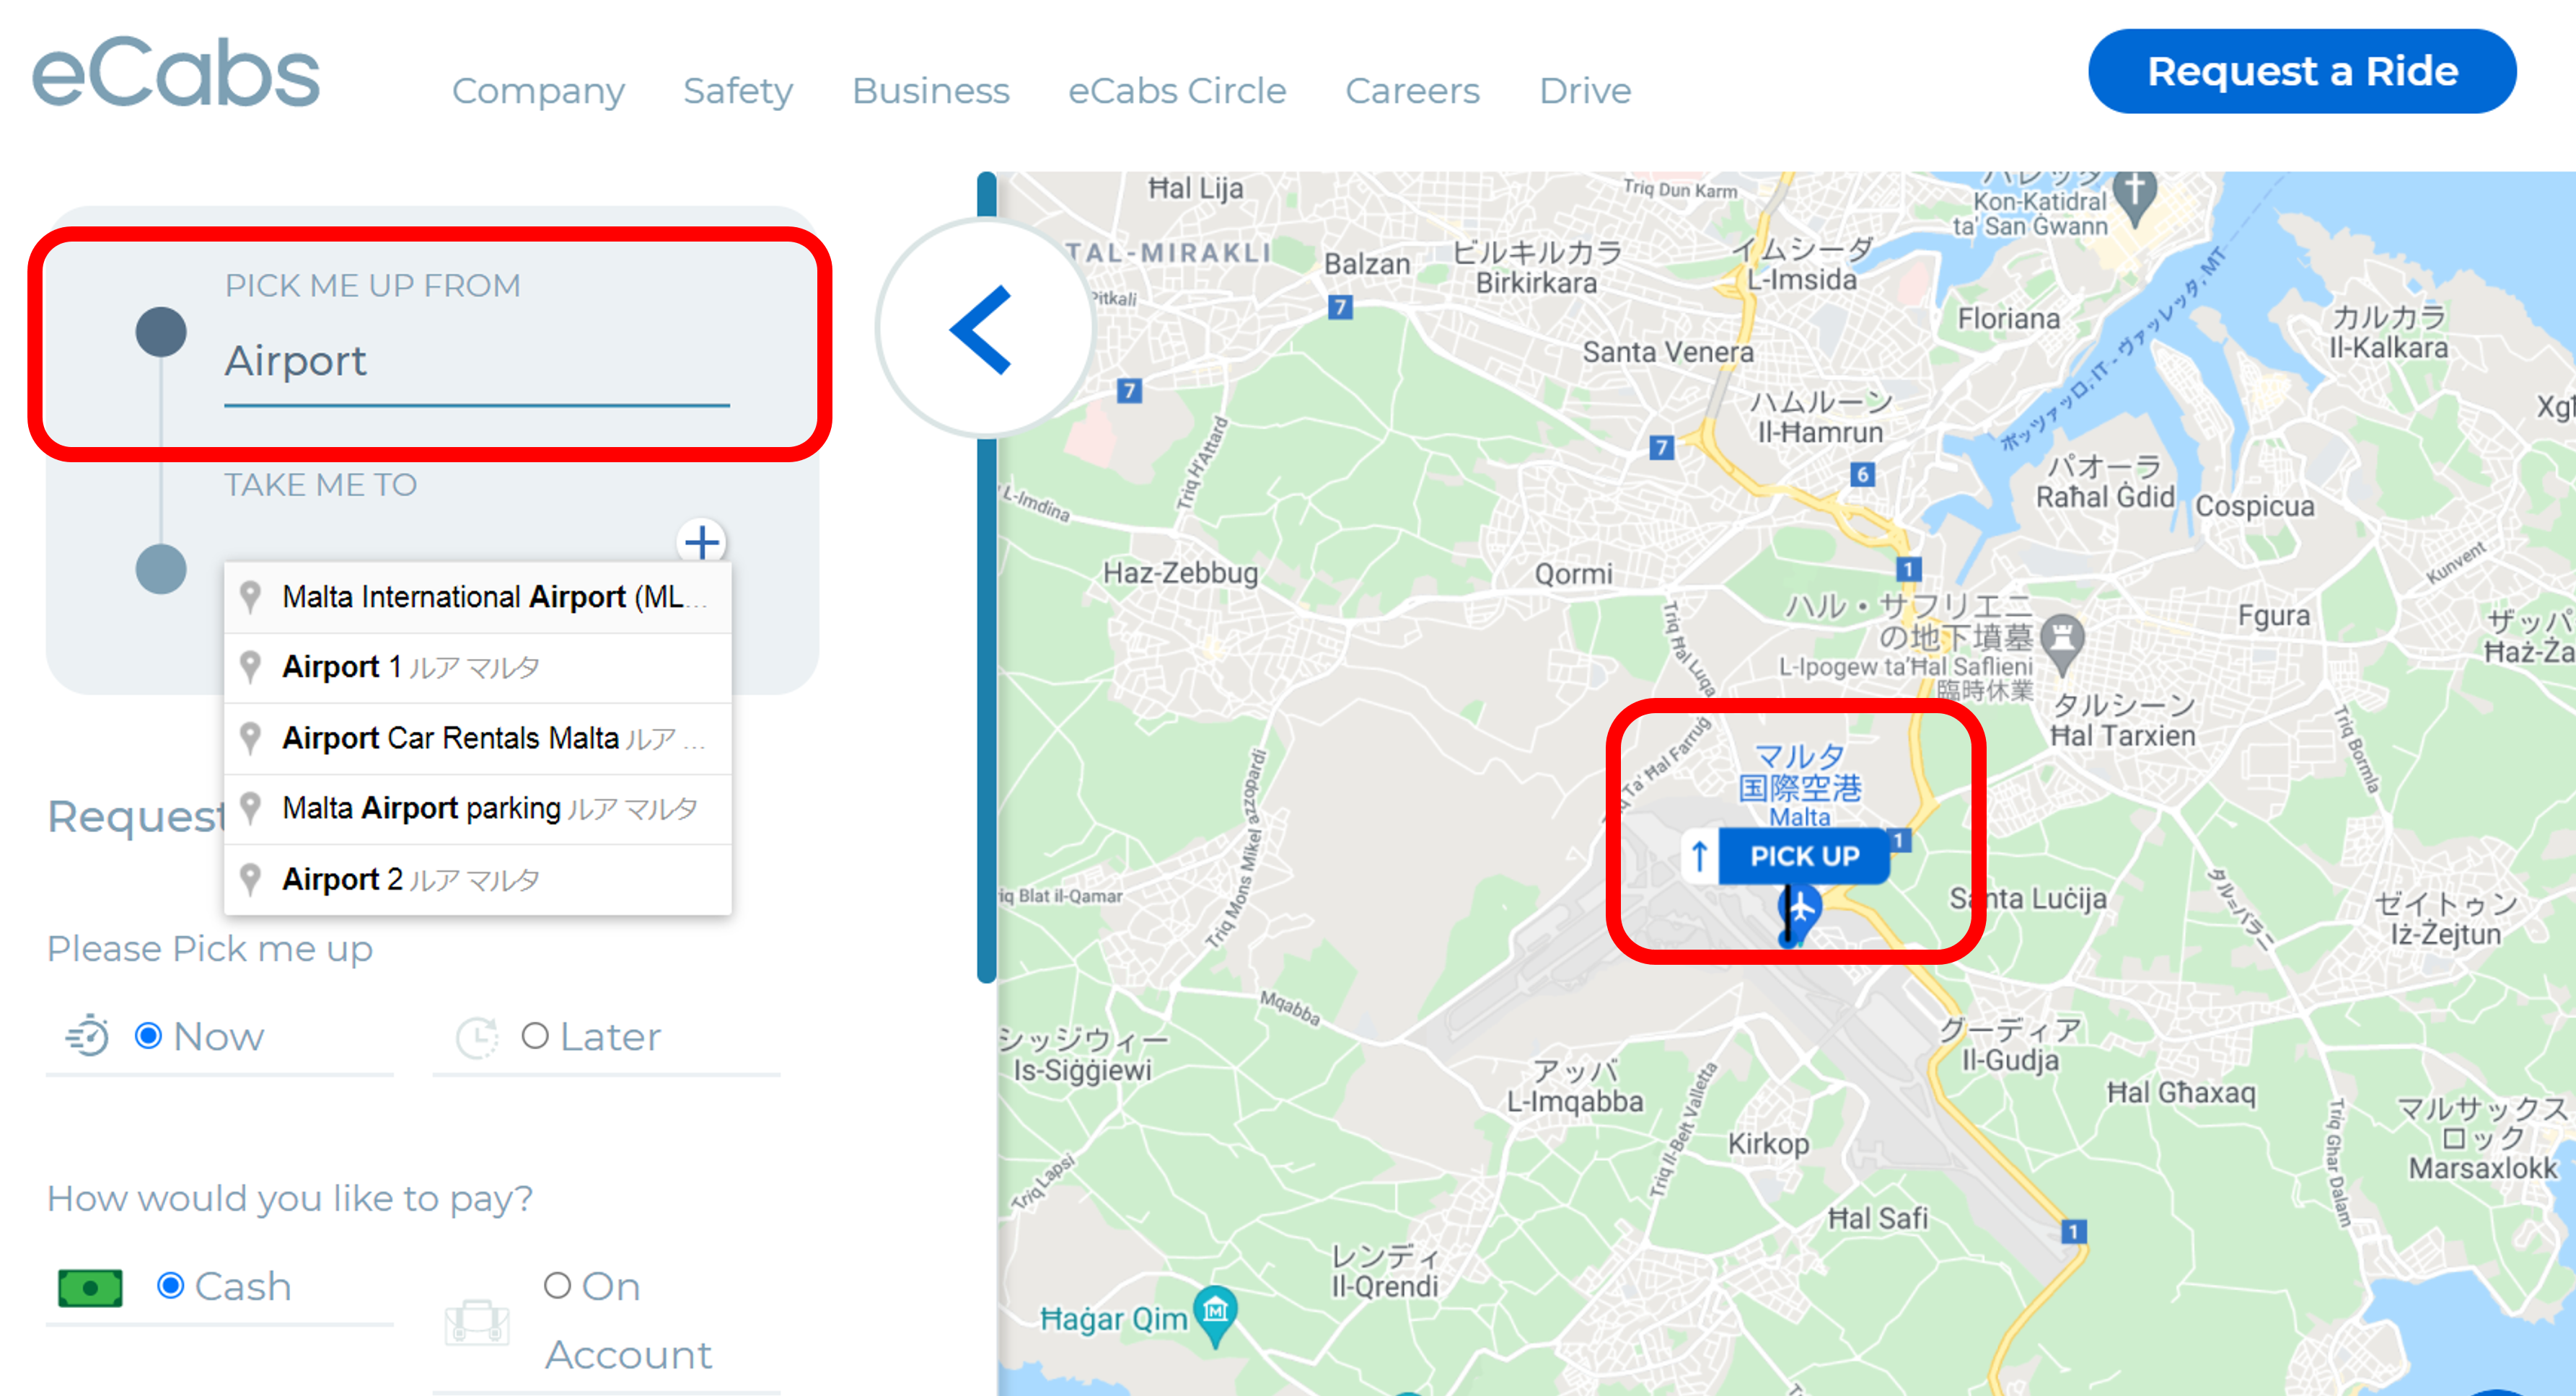Image resolution: width=2576 pixels, height=1396 pixels.
Task: Click the Qormi label on map
Action: pos(1574,573)
